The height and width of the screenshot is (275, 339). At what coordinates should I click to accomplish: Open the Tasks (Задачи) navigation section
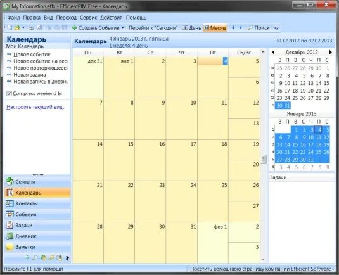[37, 226]
